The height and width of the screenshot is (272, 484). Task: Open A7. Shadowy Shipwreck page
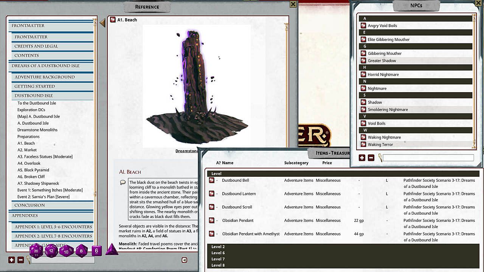[38, 184]
